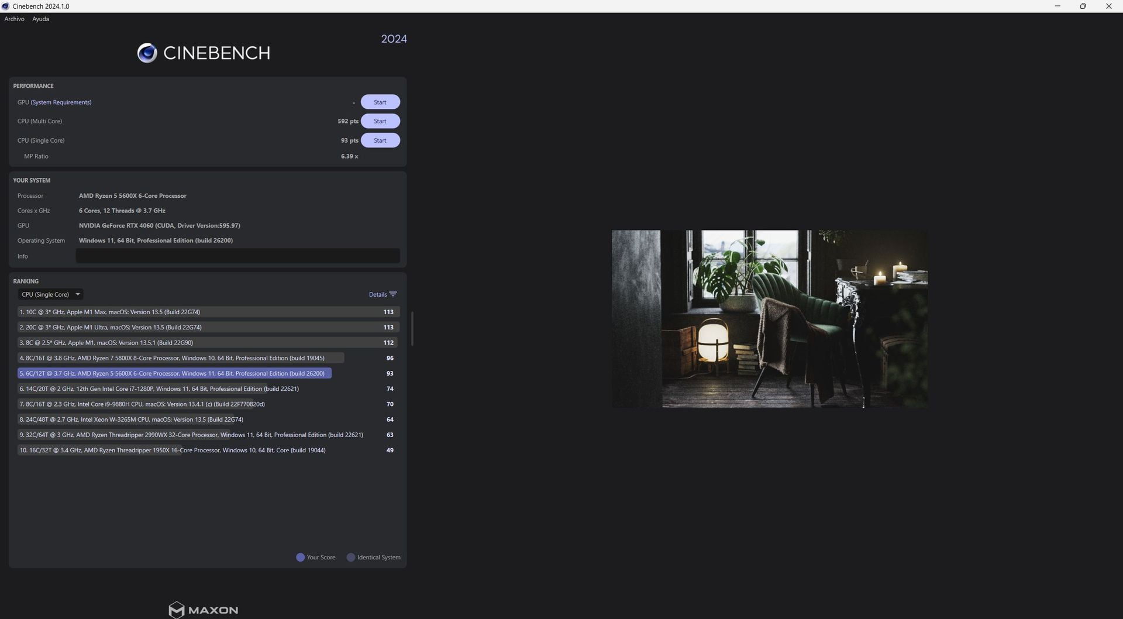The width and height of the screenshot is (1123, 619).
Task: Click the NVIDIA GeForce RTX 4060 GPU text
Action: 160,225
